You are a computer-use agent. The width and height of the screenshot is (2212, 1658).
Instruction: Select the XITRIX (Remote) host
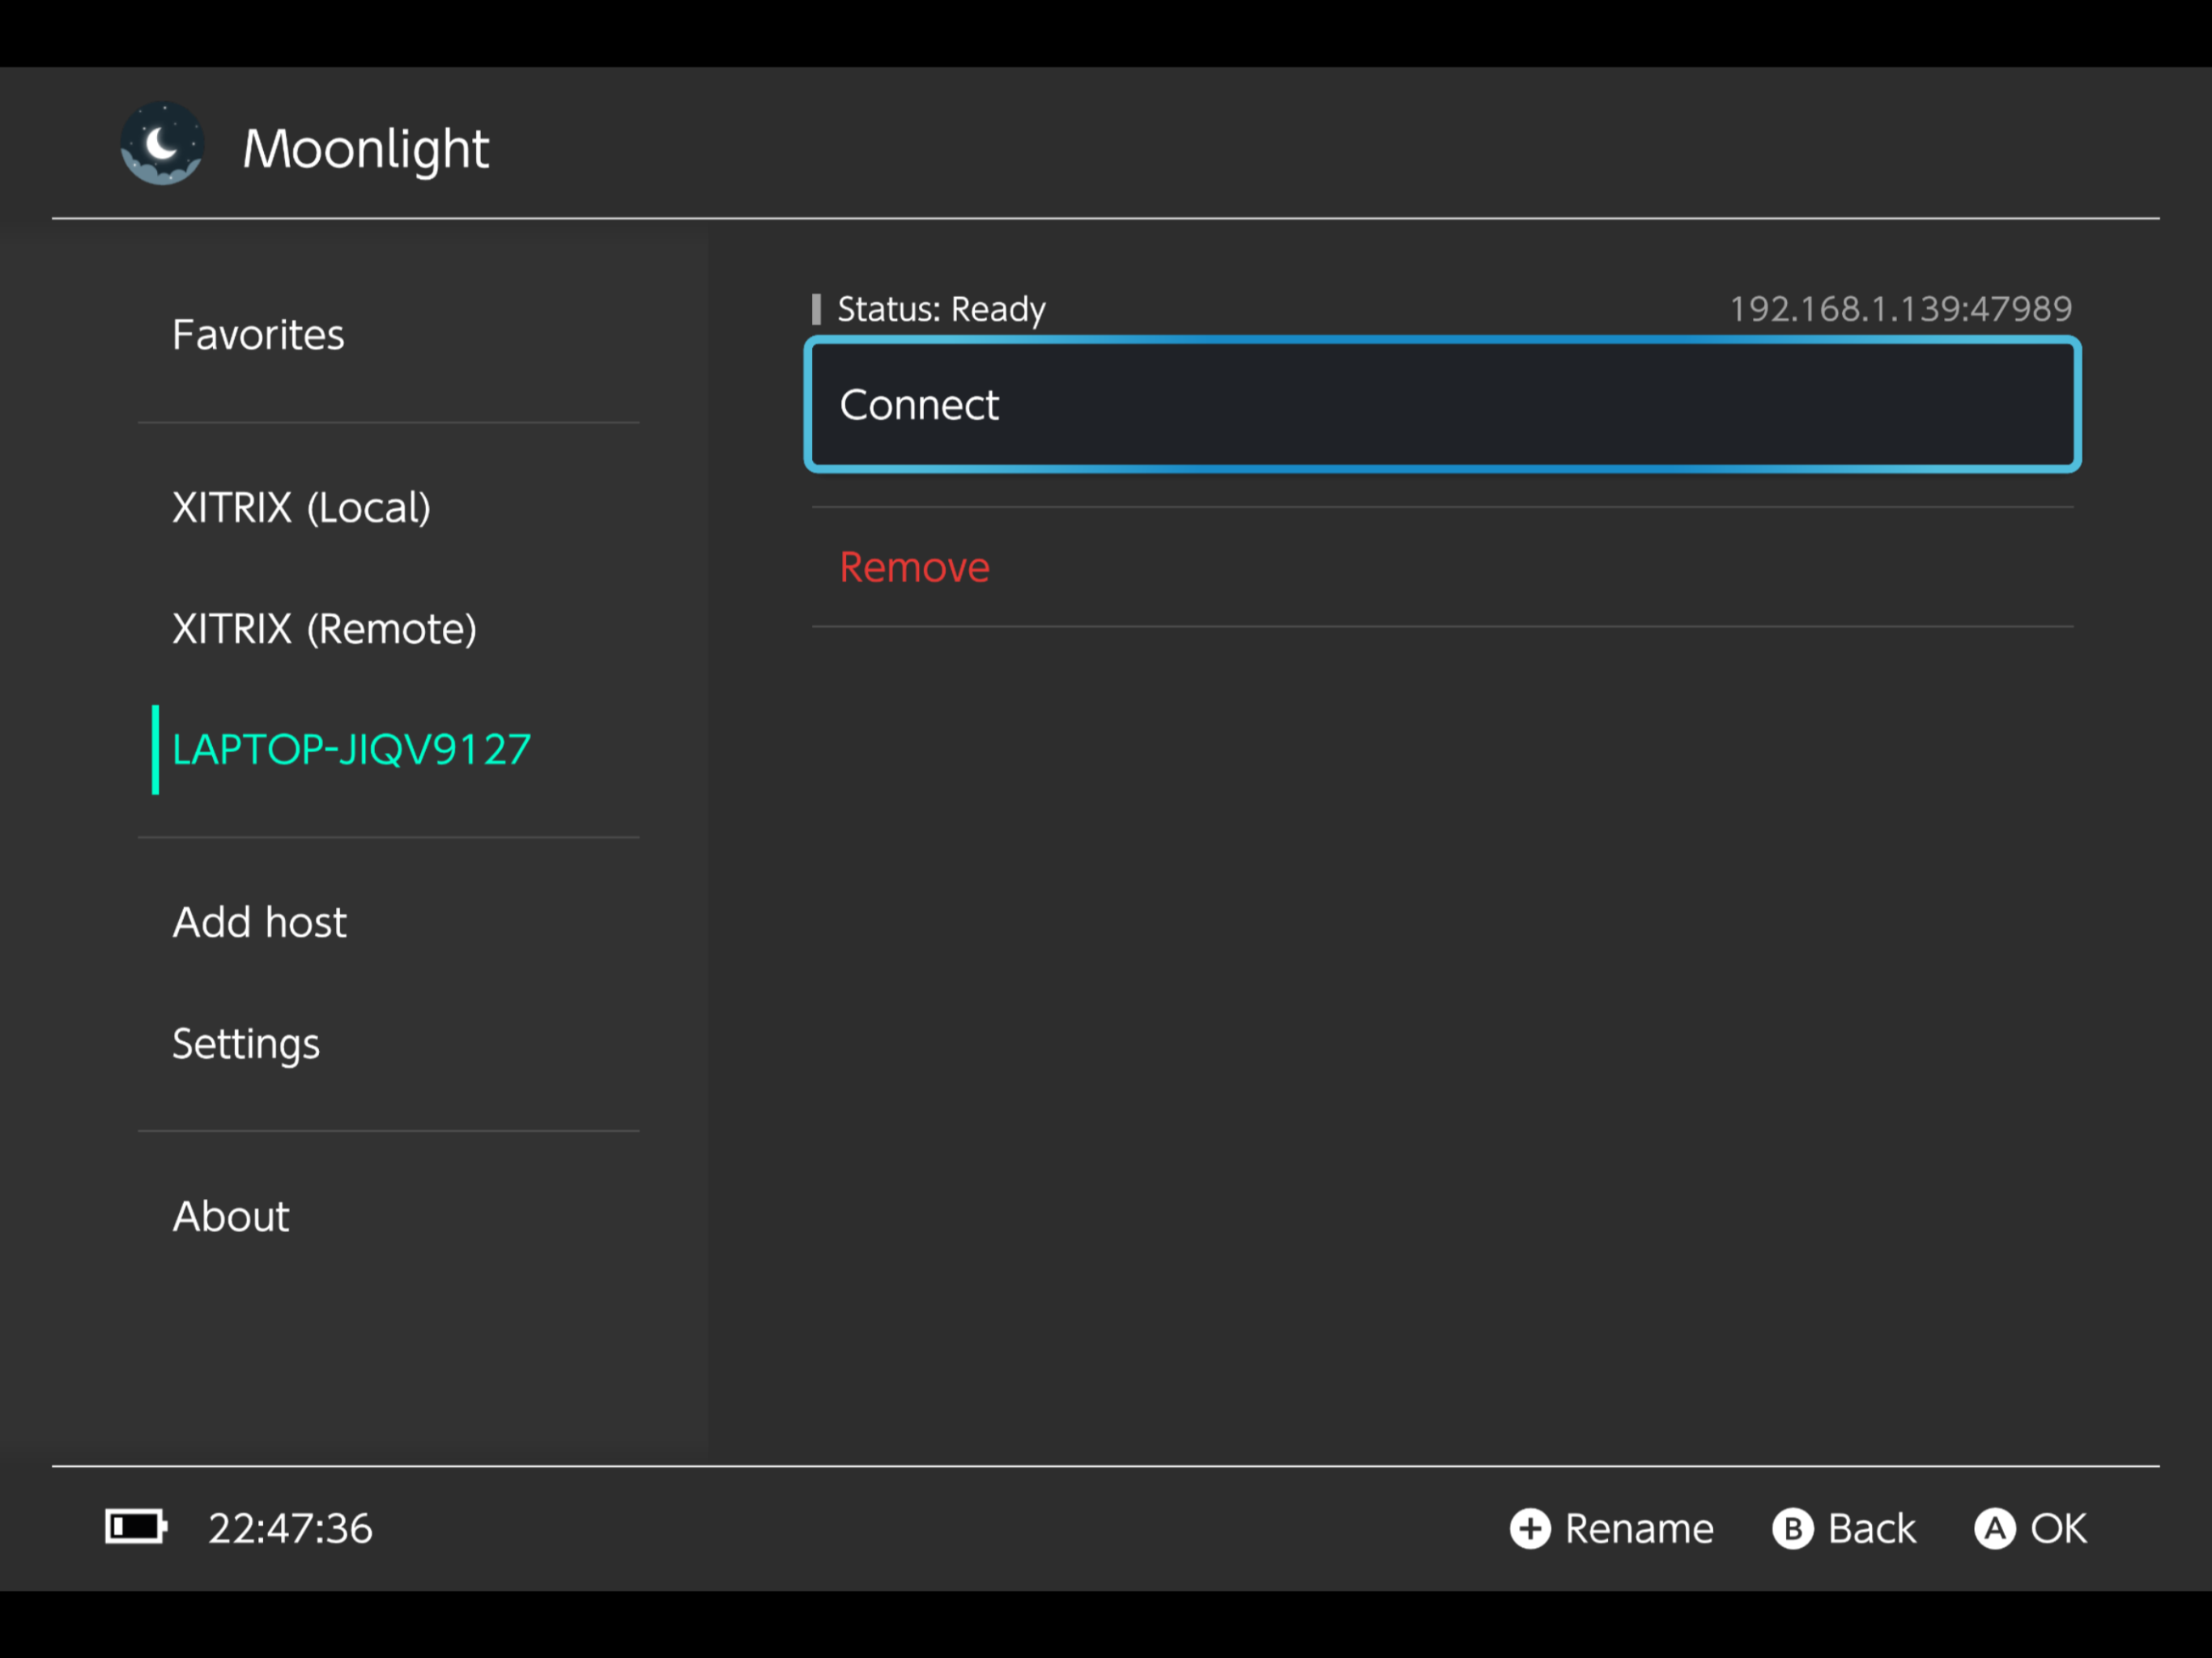click(388, 629)
